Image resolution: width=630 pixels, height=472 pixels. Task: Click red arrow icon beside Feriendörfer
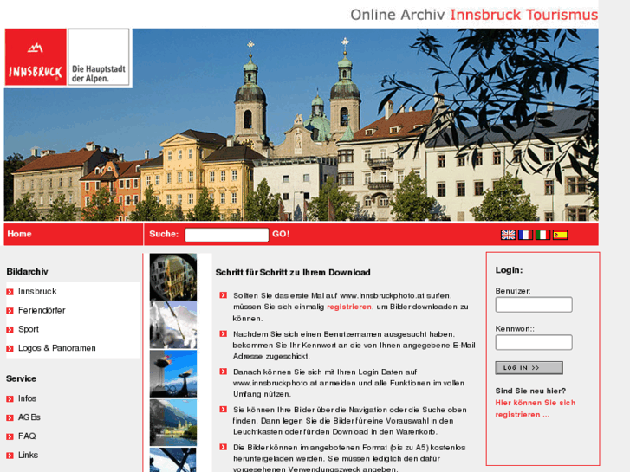click(x=10, y=311)
